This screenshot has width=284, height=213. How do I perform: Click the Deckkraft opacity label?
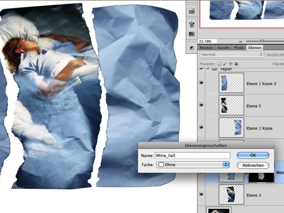click(x=275, y=55)
